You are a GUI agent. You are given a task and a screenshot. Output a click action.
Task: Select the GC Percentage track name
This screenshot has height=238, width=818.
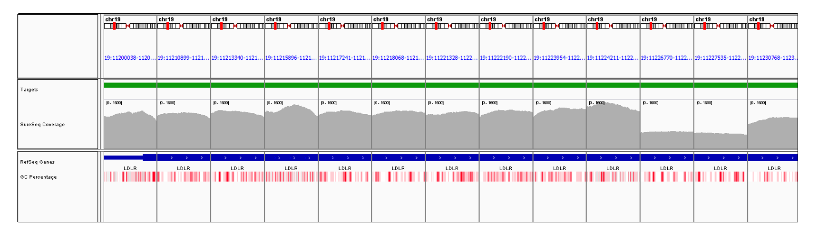(x=38, y=177)
